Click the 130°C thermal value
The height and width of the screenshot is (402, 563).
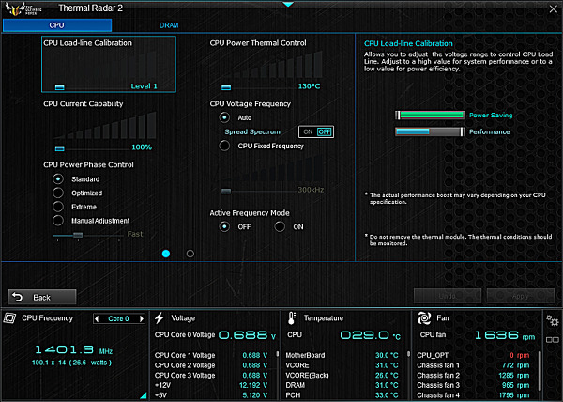click(x=309, y=86)
